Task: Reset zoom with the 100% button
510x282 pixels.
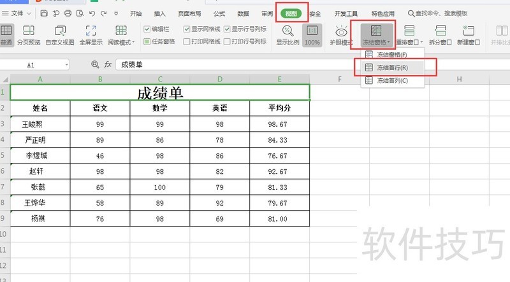Action: [312, 35]
